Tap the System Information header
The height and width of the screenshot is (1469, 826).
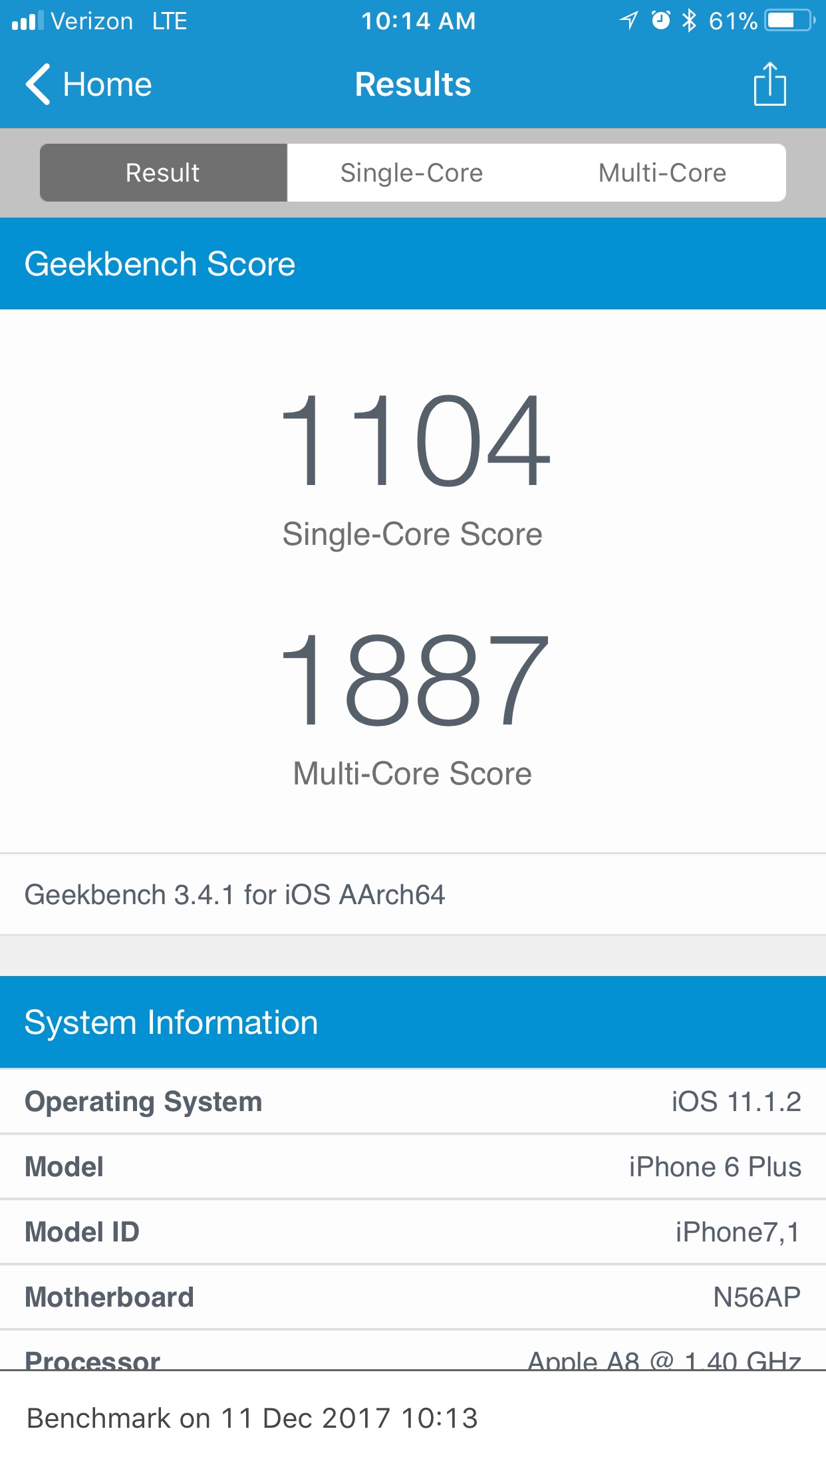coord(413,1023)
